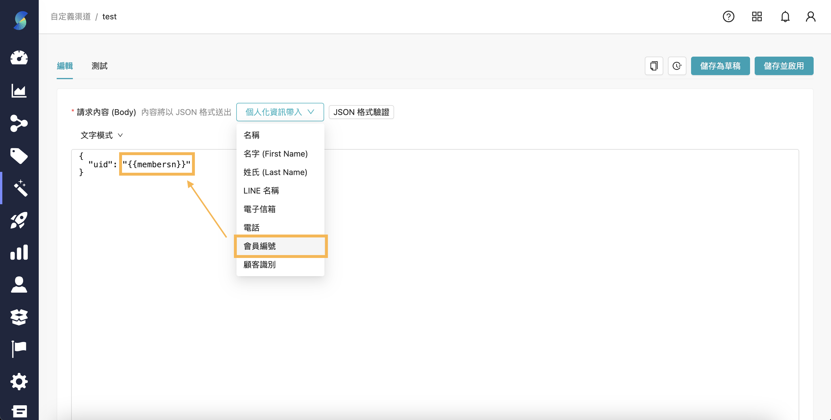Open the notifications bell icon
This screenshot has width=831, height=420.
(785, 16)
